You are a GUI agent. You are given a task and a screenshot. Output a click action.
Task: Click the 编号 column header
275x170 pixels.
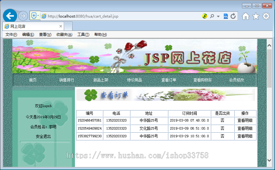[x=89, y=113]
